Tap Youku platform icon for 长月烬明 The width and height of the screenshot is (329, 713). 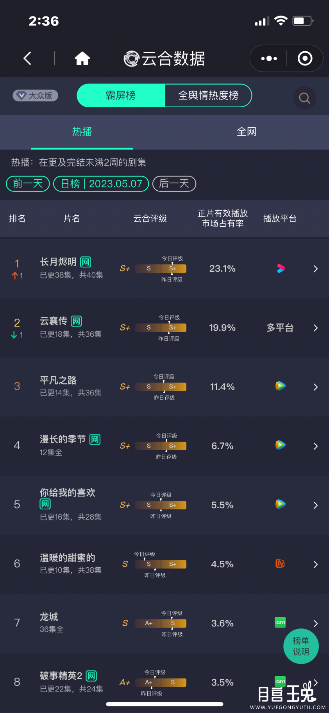click(281, 269)
